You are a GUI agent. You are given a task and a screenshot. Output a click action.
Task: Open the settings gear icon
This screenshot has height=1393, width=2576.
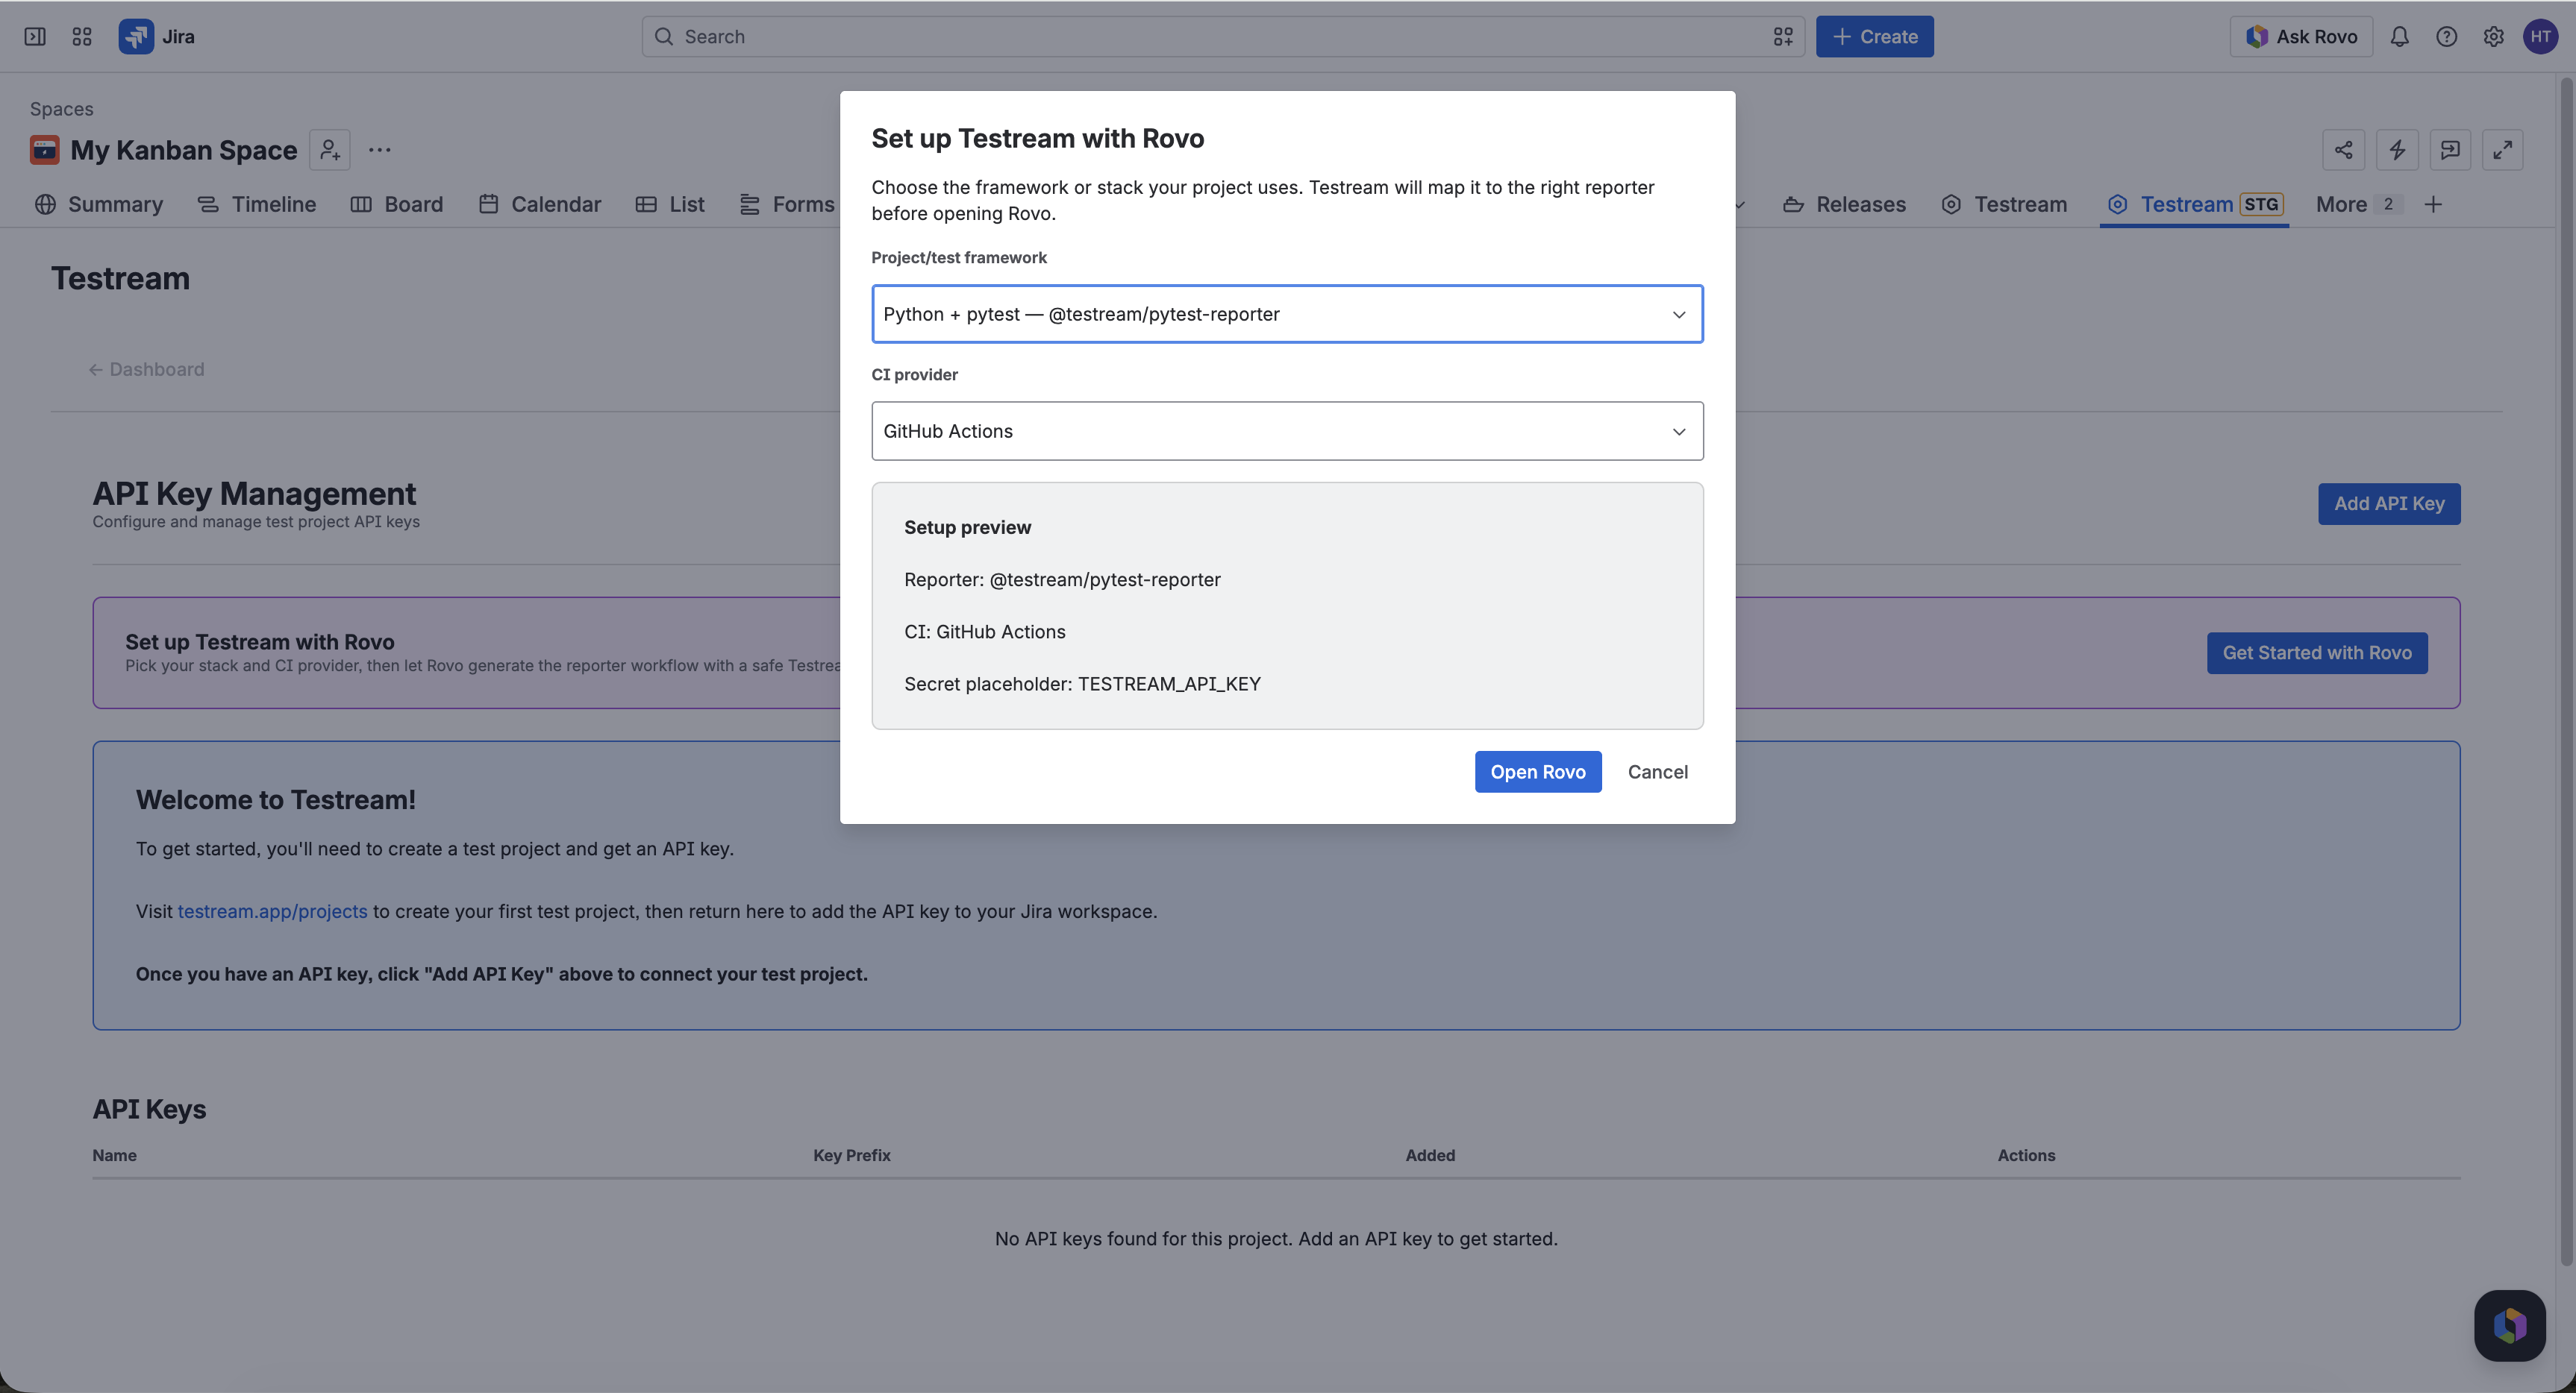tap(2493, 37)
